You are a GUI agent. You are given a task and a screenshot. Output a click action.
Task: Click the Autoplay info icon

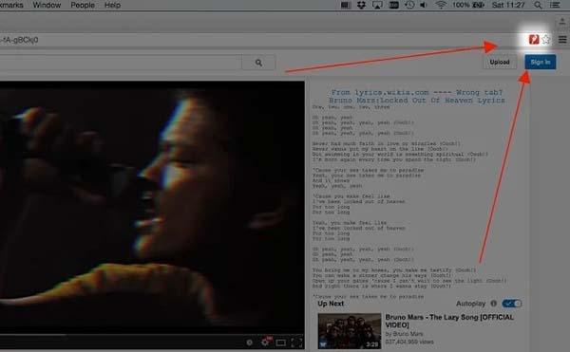coord(493,303)
